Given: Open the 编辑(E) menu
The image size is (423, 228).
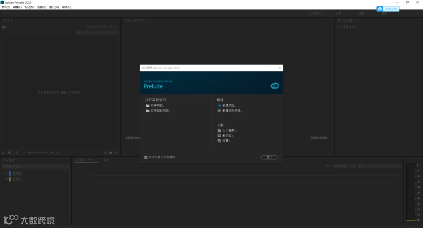Looking at the screenshot, I should point(17,7).
